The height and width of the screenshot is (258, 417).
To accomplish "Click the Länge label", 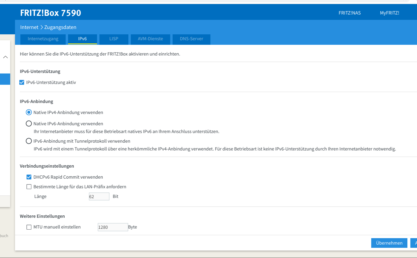I will pos(40,197).
